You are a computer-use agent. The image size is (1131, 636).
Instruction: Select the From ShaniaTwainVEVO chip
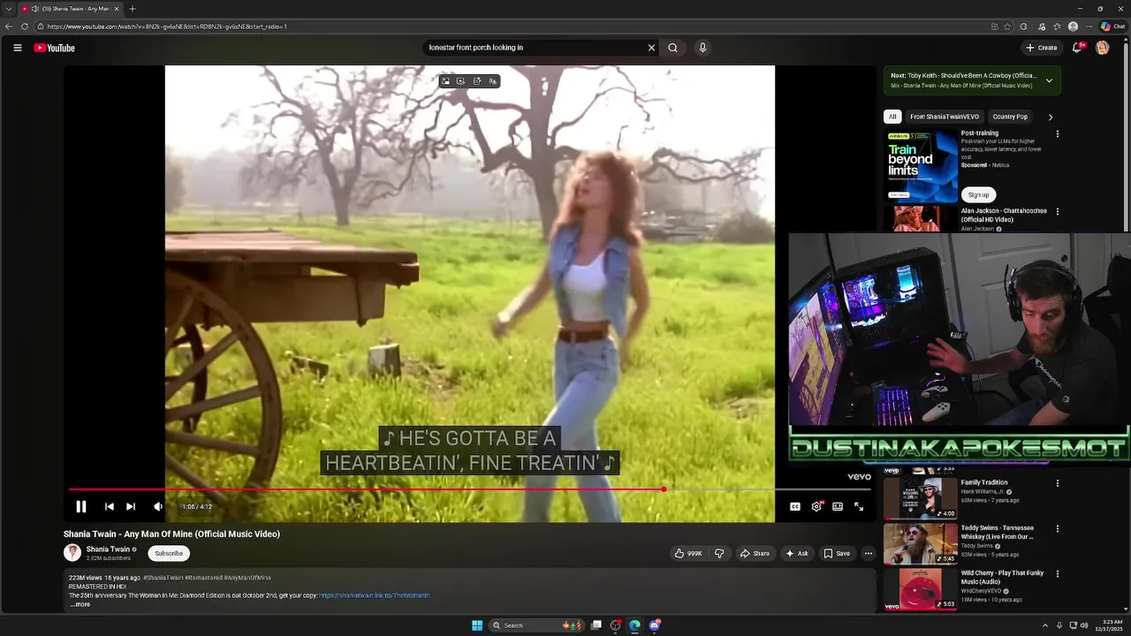pyautogui.click(x=945, y=117)
